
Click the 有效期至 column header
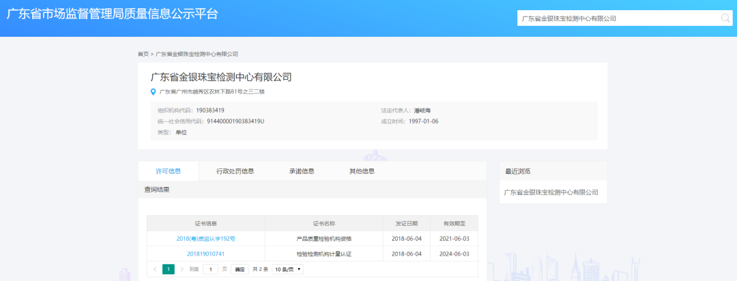click(454, 223)
